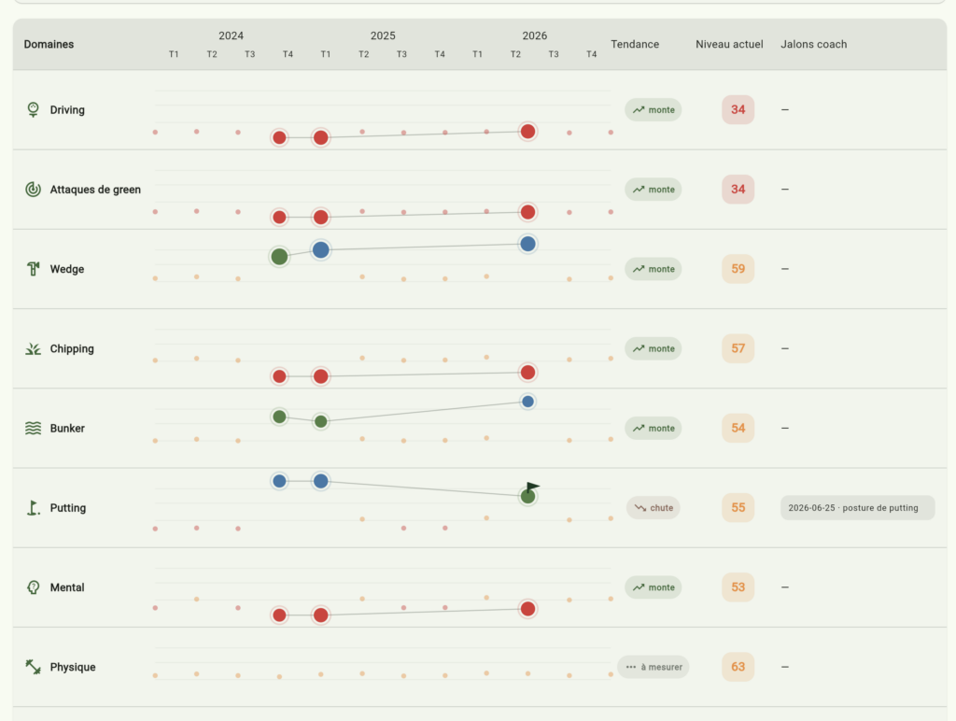This screenshot has height=721, width=956.
Task: Click the 'Wedge' domain label
Action: tap(67, 269)
